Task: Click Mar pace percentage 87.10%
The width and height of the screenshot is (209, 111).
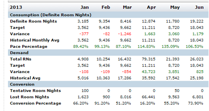Action: pyautogui.click(x=123, y=46)
